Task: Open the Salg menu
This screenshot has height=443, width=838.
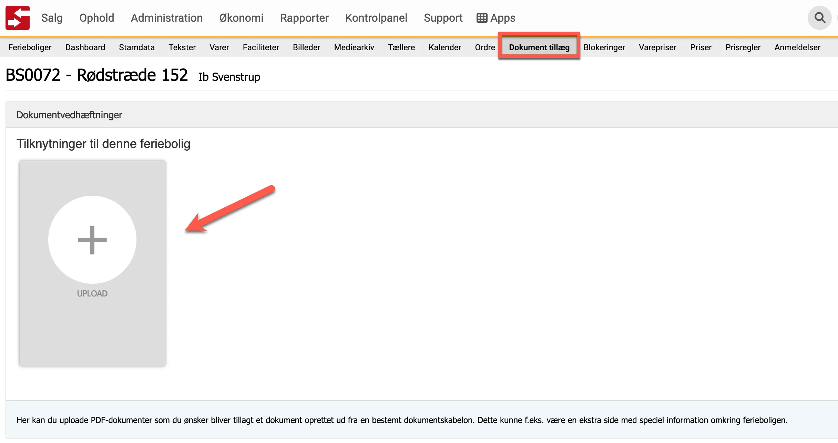Action: tap(52, 18)
